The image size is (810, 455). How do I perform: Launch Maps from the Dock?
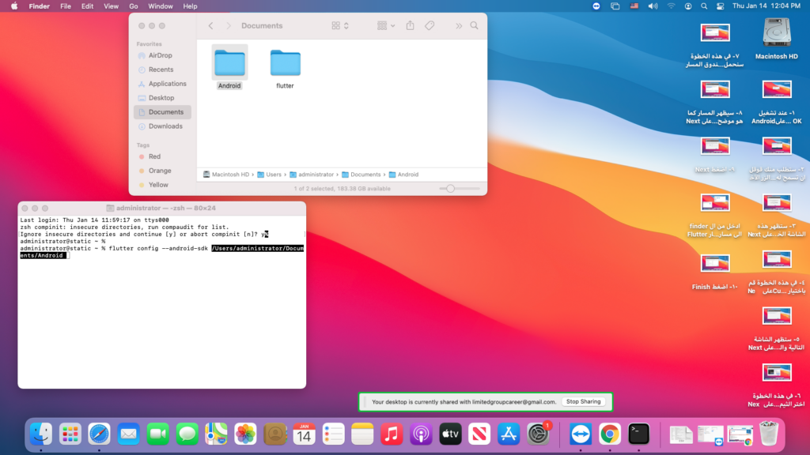pos(216,434)
